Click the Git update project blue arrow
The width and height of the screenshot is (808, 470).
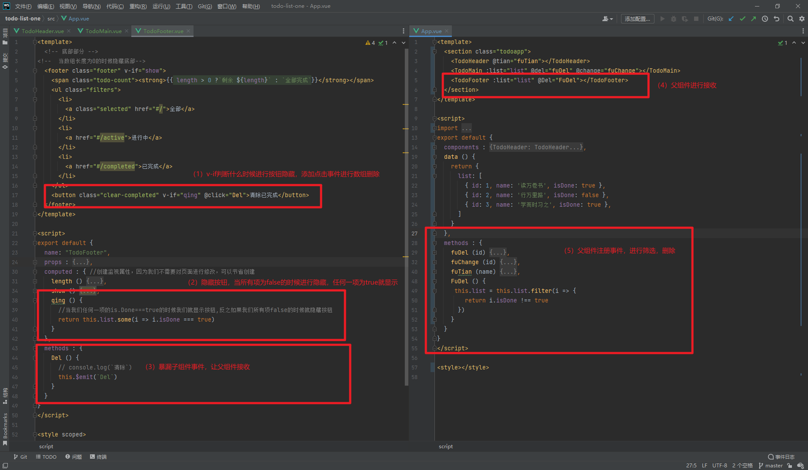click(x=731, y=19)
